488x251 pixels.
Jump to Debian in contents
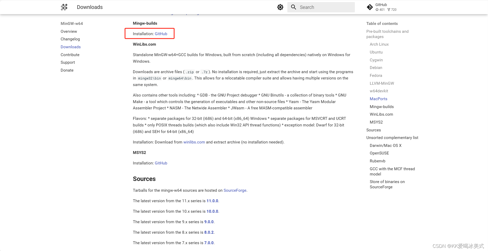point(376,67)
